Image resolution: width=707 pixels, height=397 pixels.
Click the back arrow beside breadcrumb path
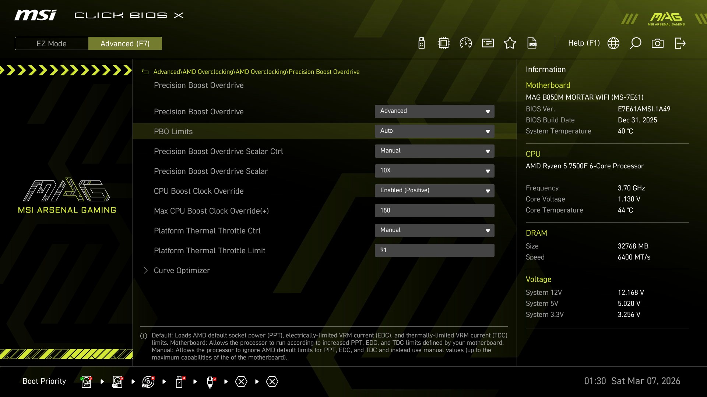point(145,72)
